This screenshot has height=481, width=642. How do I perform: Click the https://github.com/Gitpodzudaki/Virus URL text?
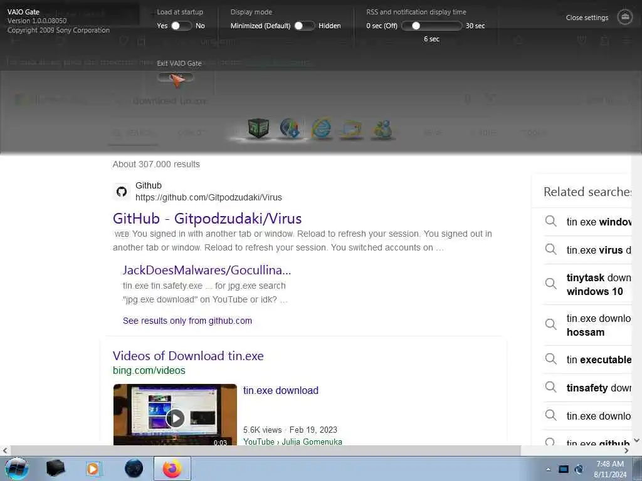tap(208, 197)
